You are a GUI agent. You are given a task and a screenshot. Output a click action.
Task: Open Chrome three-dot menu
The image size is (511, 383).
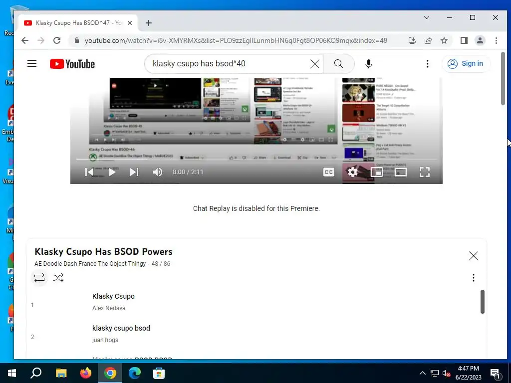coord(496,40)
